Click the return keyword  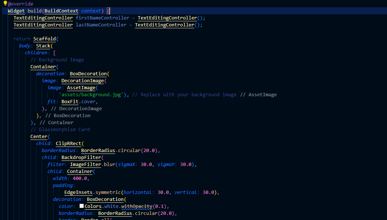click(x=22, y=39)
